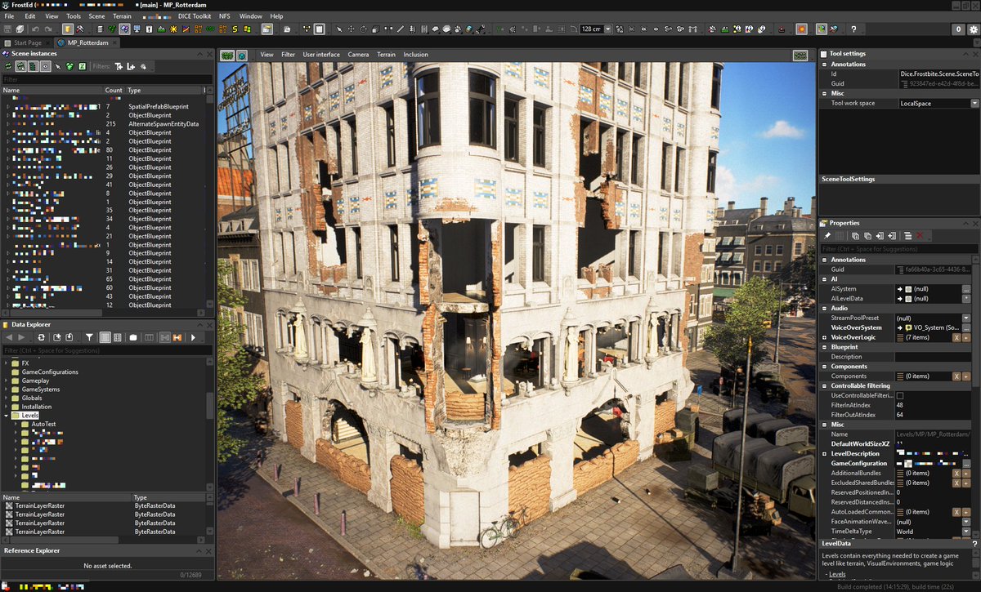This screenshot has height=592, width=981.
Task: Click the Data Explorer tree vertical scrollbar
Action: pos(210,406)
